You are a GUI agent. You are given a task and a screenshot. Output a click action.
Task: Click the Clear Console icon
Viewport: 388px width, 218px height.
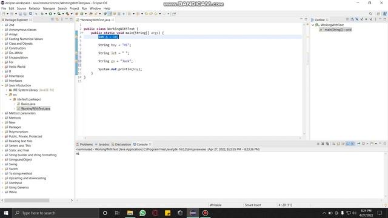click(334, 144)
